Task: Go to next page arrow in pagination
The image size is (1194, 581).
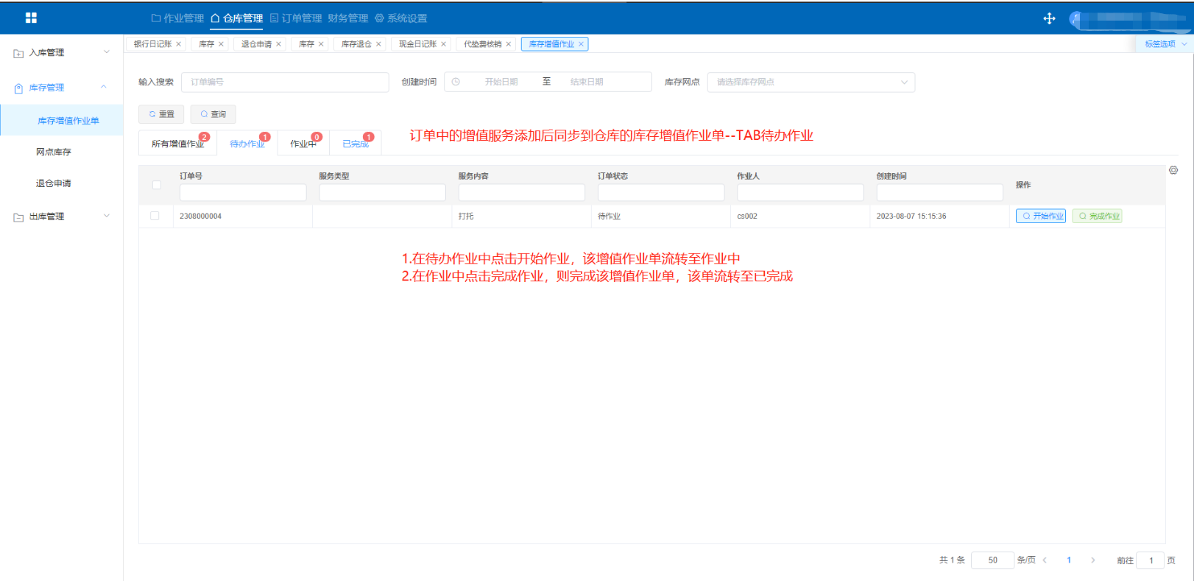Action: point(1092,560)
